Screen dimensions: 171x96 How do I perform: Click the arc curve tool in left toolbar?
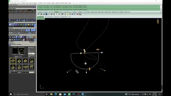(12, 20)
